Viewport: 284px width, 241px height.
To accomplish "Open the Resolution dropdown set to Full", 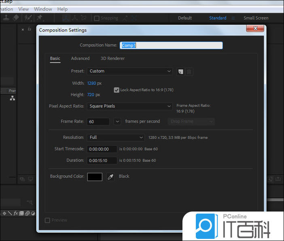I will point(116,138).
